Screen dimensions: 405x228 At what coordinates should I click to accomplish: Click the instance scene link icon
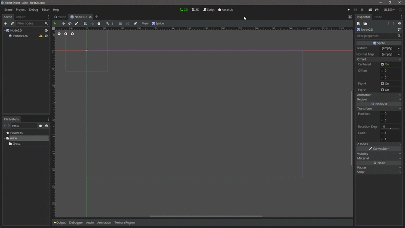pos(12,23)
